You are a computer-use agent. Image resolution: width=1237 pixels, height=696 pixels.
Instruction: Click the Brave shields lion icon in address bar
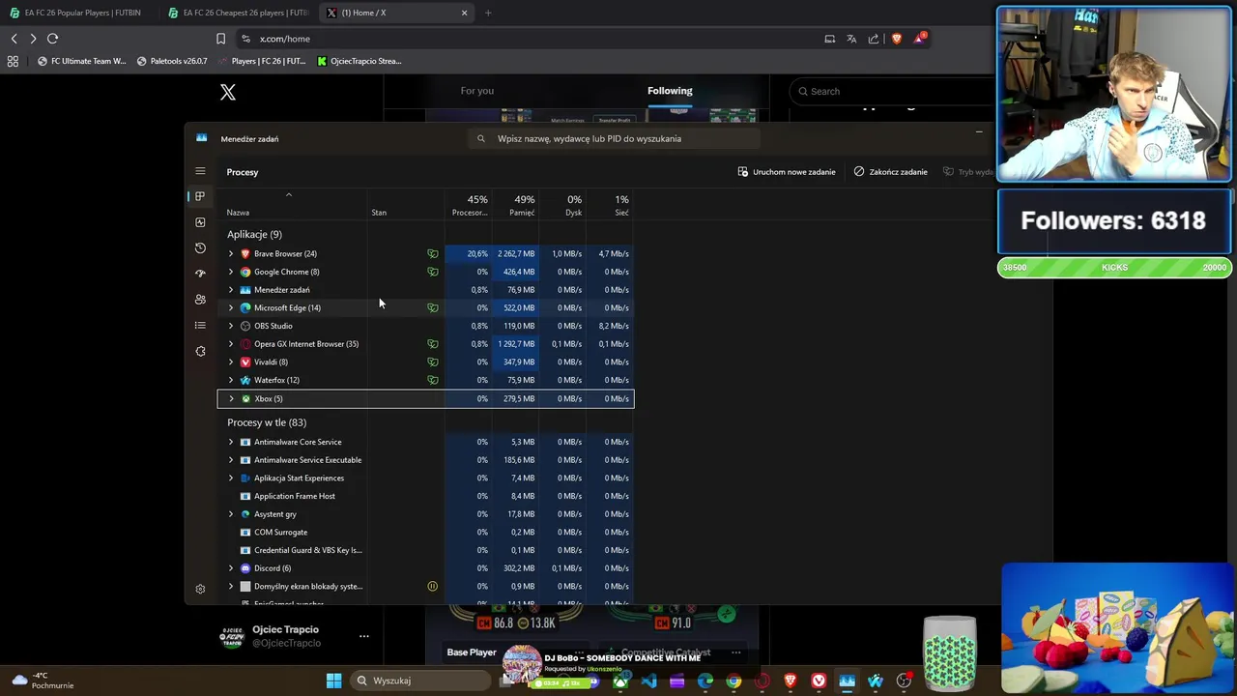[x=897, y=39]
